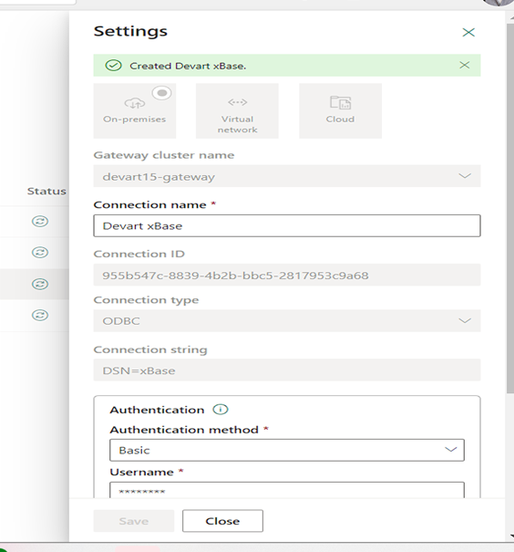Close the Settings panel with X icon
This screenshot has width=514, height=552.
[x=468, y=32]
